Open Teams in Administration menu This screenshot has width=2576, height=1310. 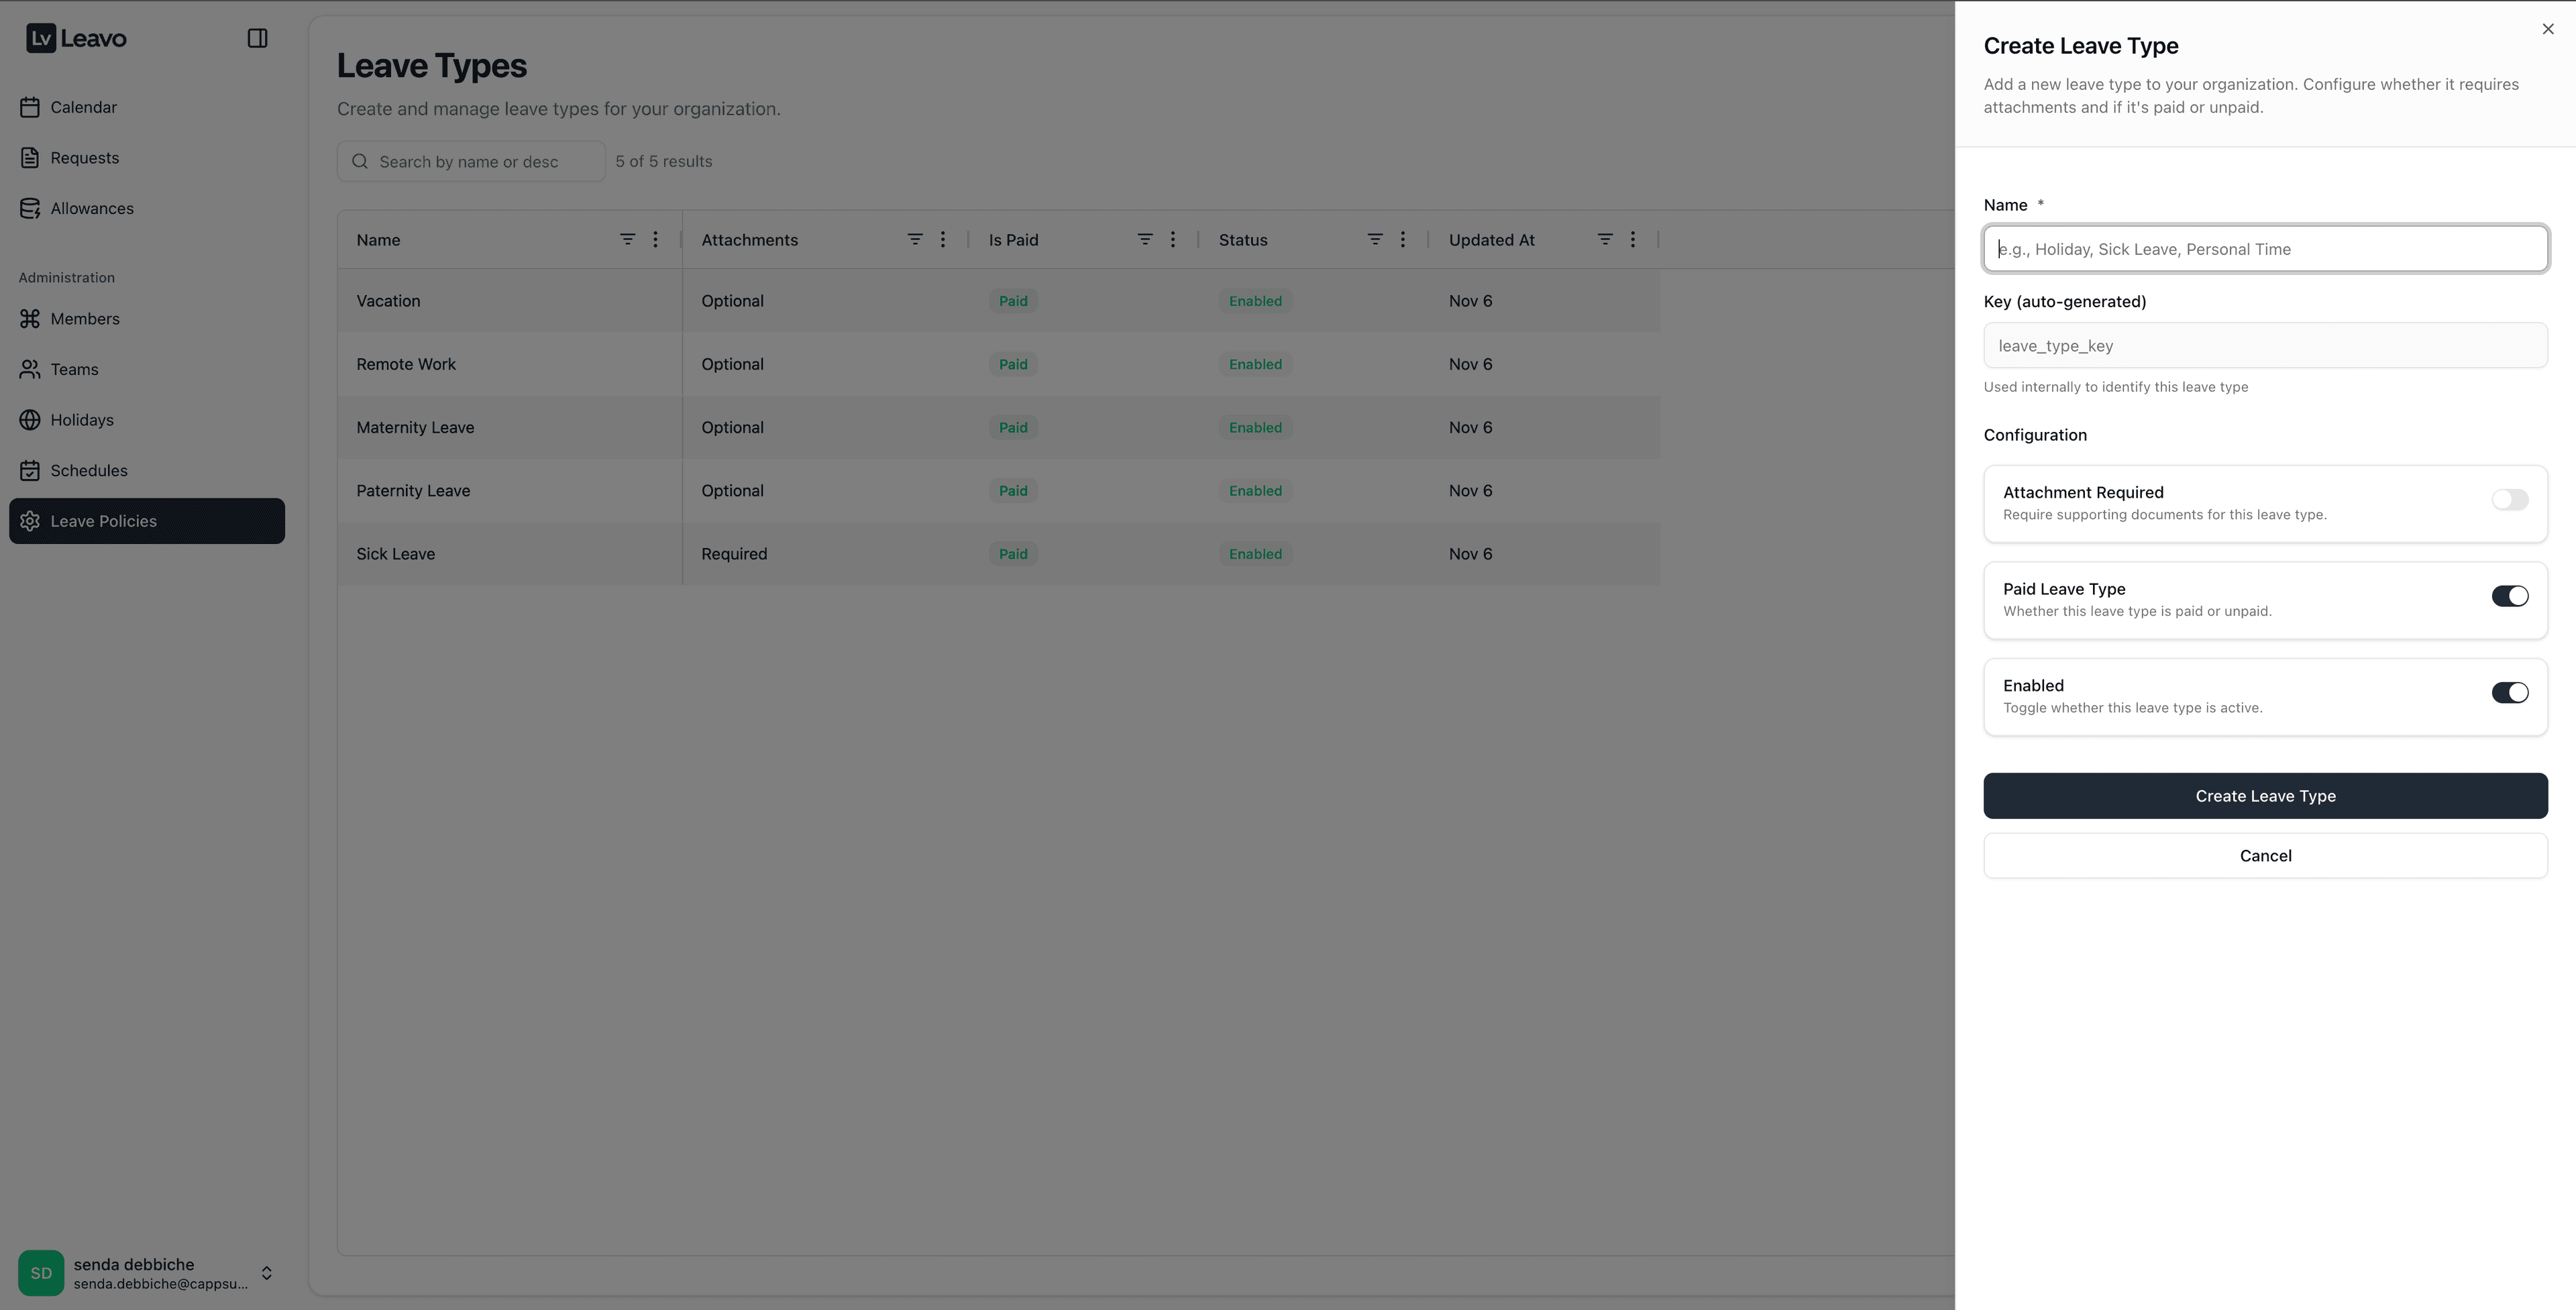pos(74,369)
